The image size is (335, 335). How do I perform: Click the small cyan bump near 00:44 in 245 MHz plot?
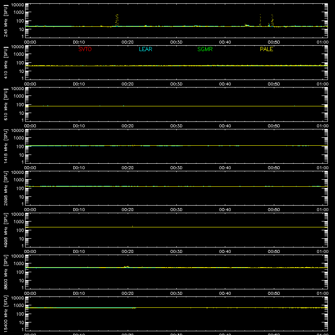(247, 25)
